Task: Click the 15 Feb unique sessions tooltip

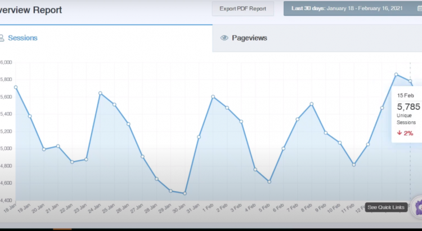Action: pos(406,113)
